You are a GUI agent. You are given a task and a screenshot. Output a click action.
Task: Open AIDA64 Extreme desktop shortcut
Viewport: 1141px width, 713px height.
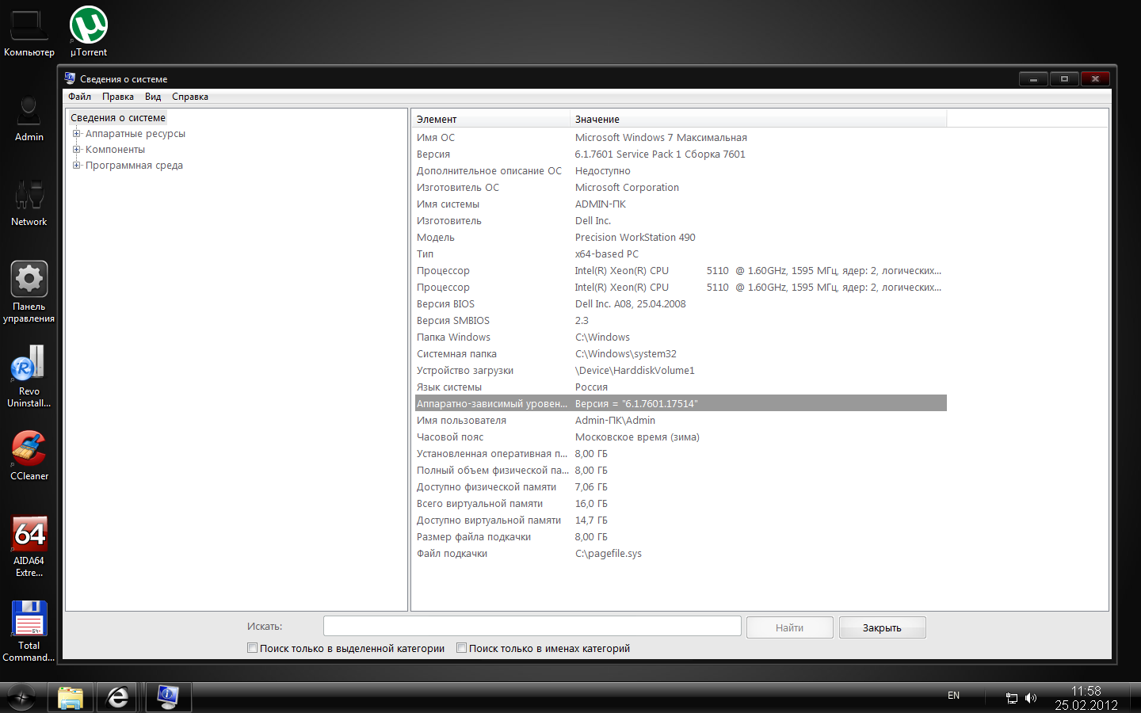[29, 546]
